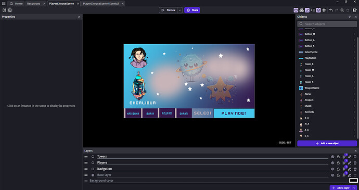Switch to the PlayerChooseScene (Events) tab
Image resolution: width=359 pixels, height=190 pixels.
pyautogui.click(x=101, y=4)
